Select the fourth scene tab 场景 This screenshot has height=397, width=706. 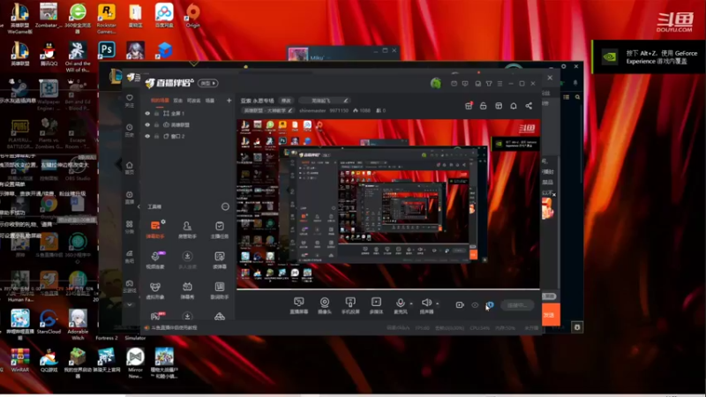coord(210,101)
